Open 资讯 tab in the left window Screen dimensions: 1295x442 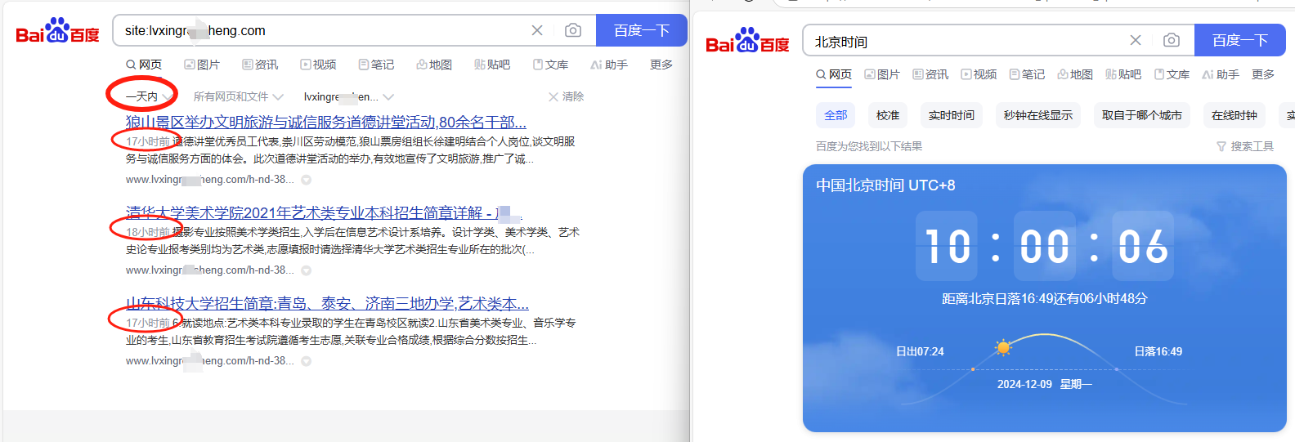260,65
